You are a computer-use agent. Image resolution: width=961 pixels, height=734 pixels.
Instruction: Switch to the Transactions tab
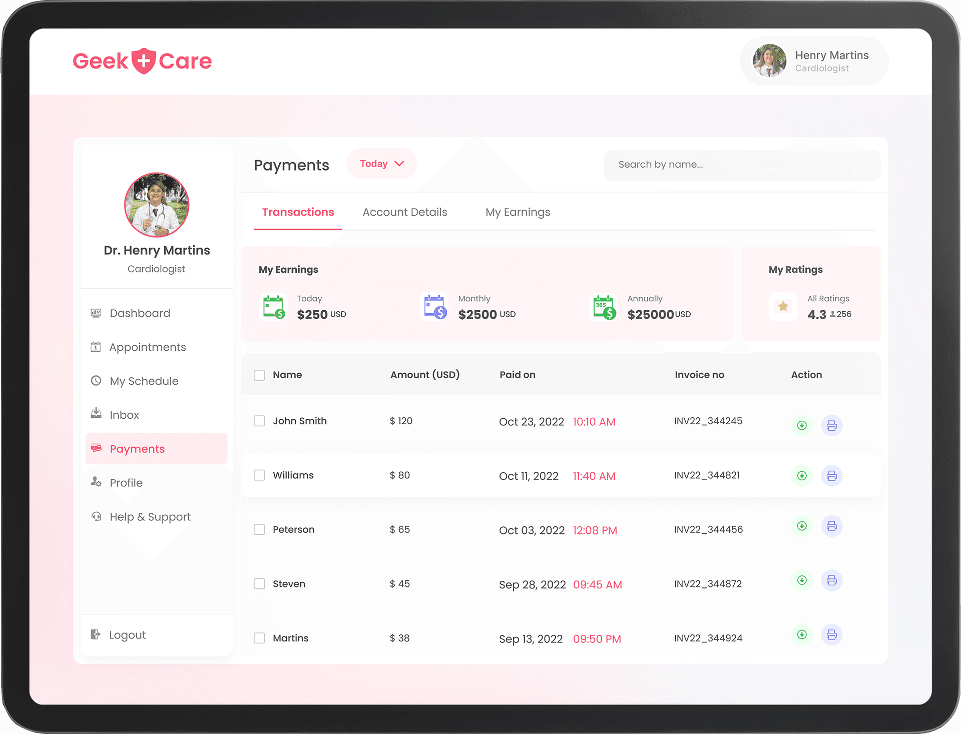(298, 212)
